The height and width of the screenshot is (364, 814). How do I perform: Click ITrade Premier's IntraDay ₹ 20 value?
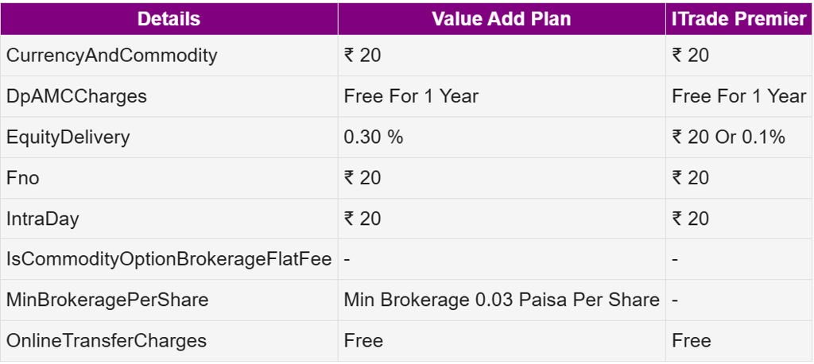[690, 219]
